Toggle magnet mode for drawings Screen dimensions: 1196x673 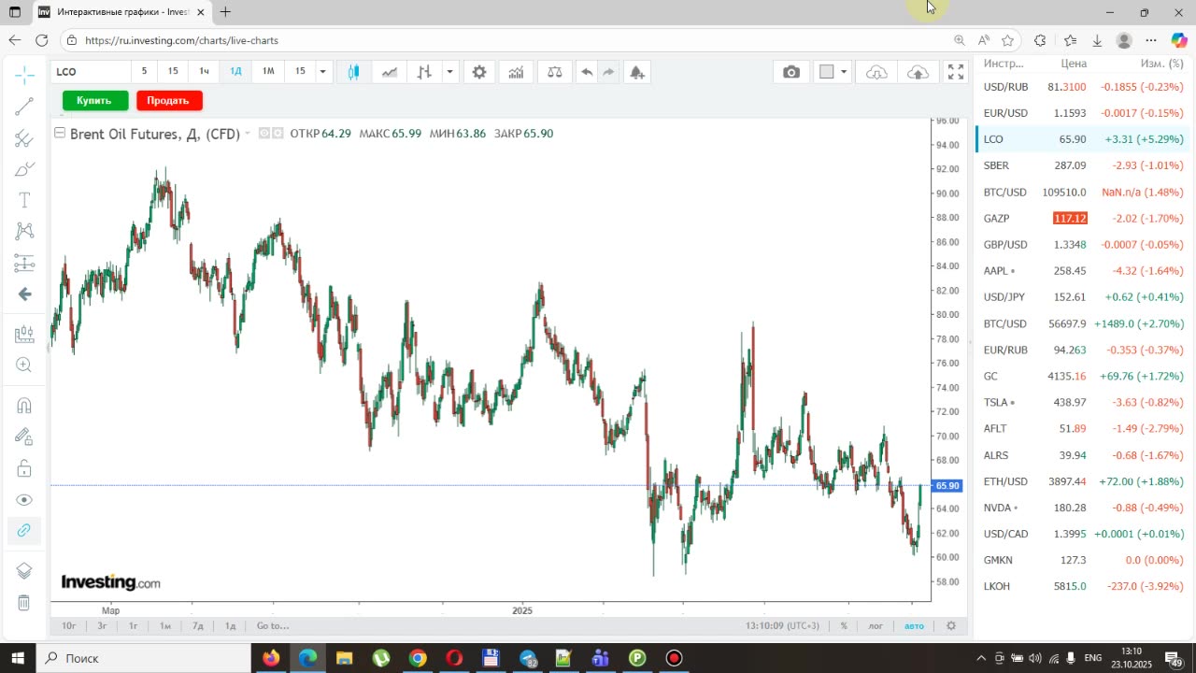pyautogui.click(x=24, y=406)
